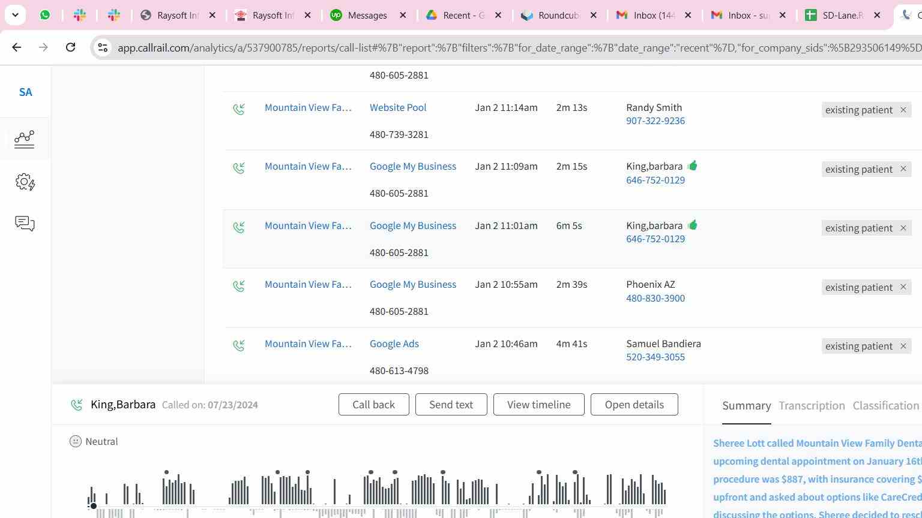This screenshot has width=922, height=518.
Task: Open the SA account avatar
Action: click(x=25, y=92)
